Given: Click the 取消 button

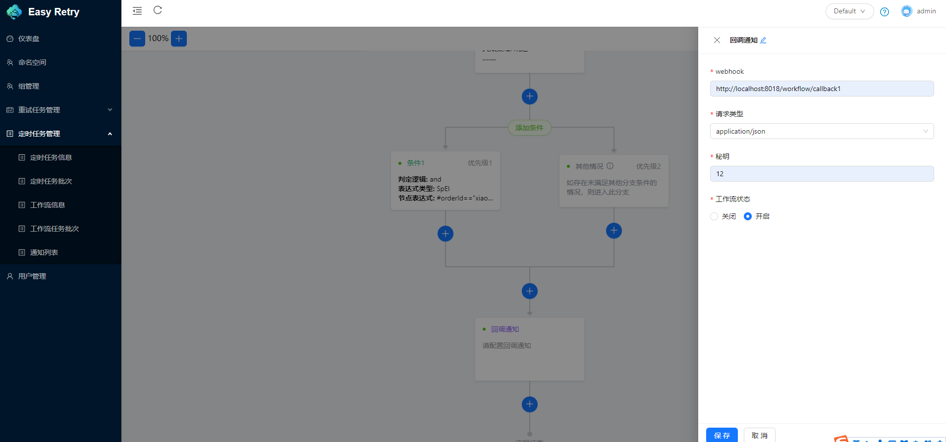Looking at the screenshot, I should [759, 435].
